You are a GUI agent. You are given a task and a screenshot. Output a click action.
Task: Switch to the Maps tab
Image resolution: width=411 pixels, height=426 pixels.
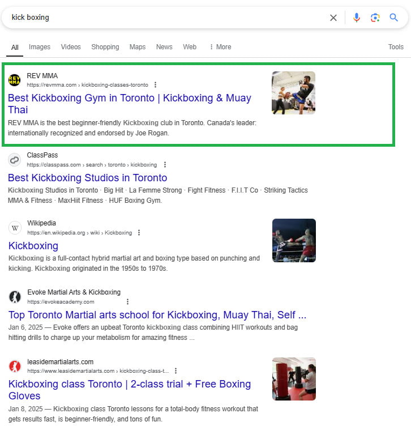[x=138, y=47]
